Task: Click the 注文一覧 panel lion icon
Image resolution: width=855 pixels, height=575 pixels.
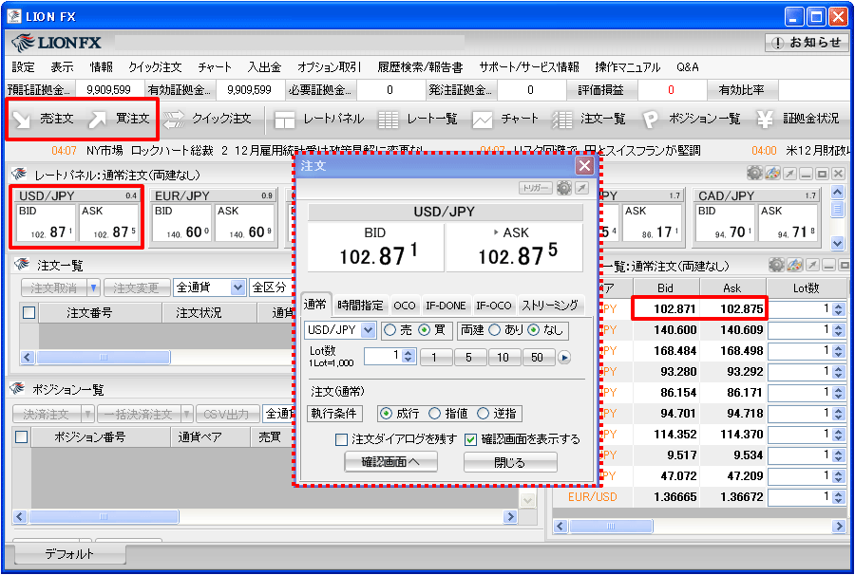Action: pos(22,265)
